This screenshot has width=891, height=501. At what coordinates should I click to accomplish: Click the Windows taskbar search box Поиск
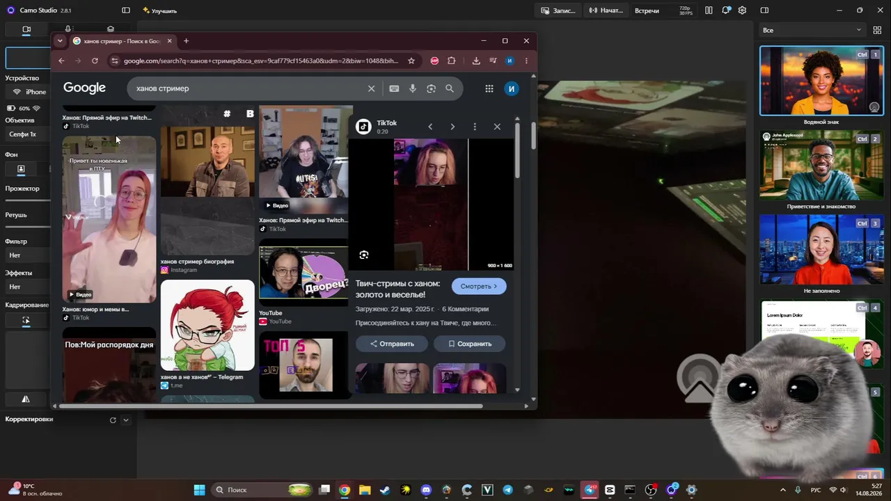(262, 490)
